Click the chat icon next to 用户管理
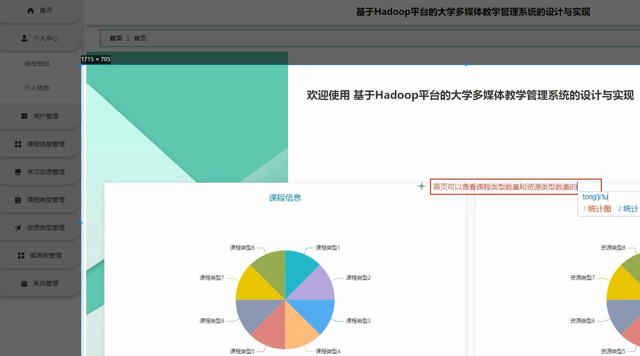Screen dimensions: 640x356 coord(23,116)
